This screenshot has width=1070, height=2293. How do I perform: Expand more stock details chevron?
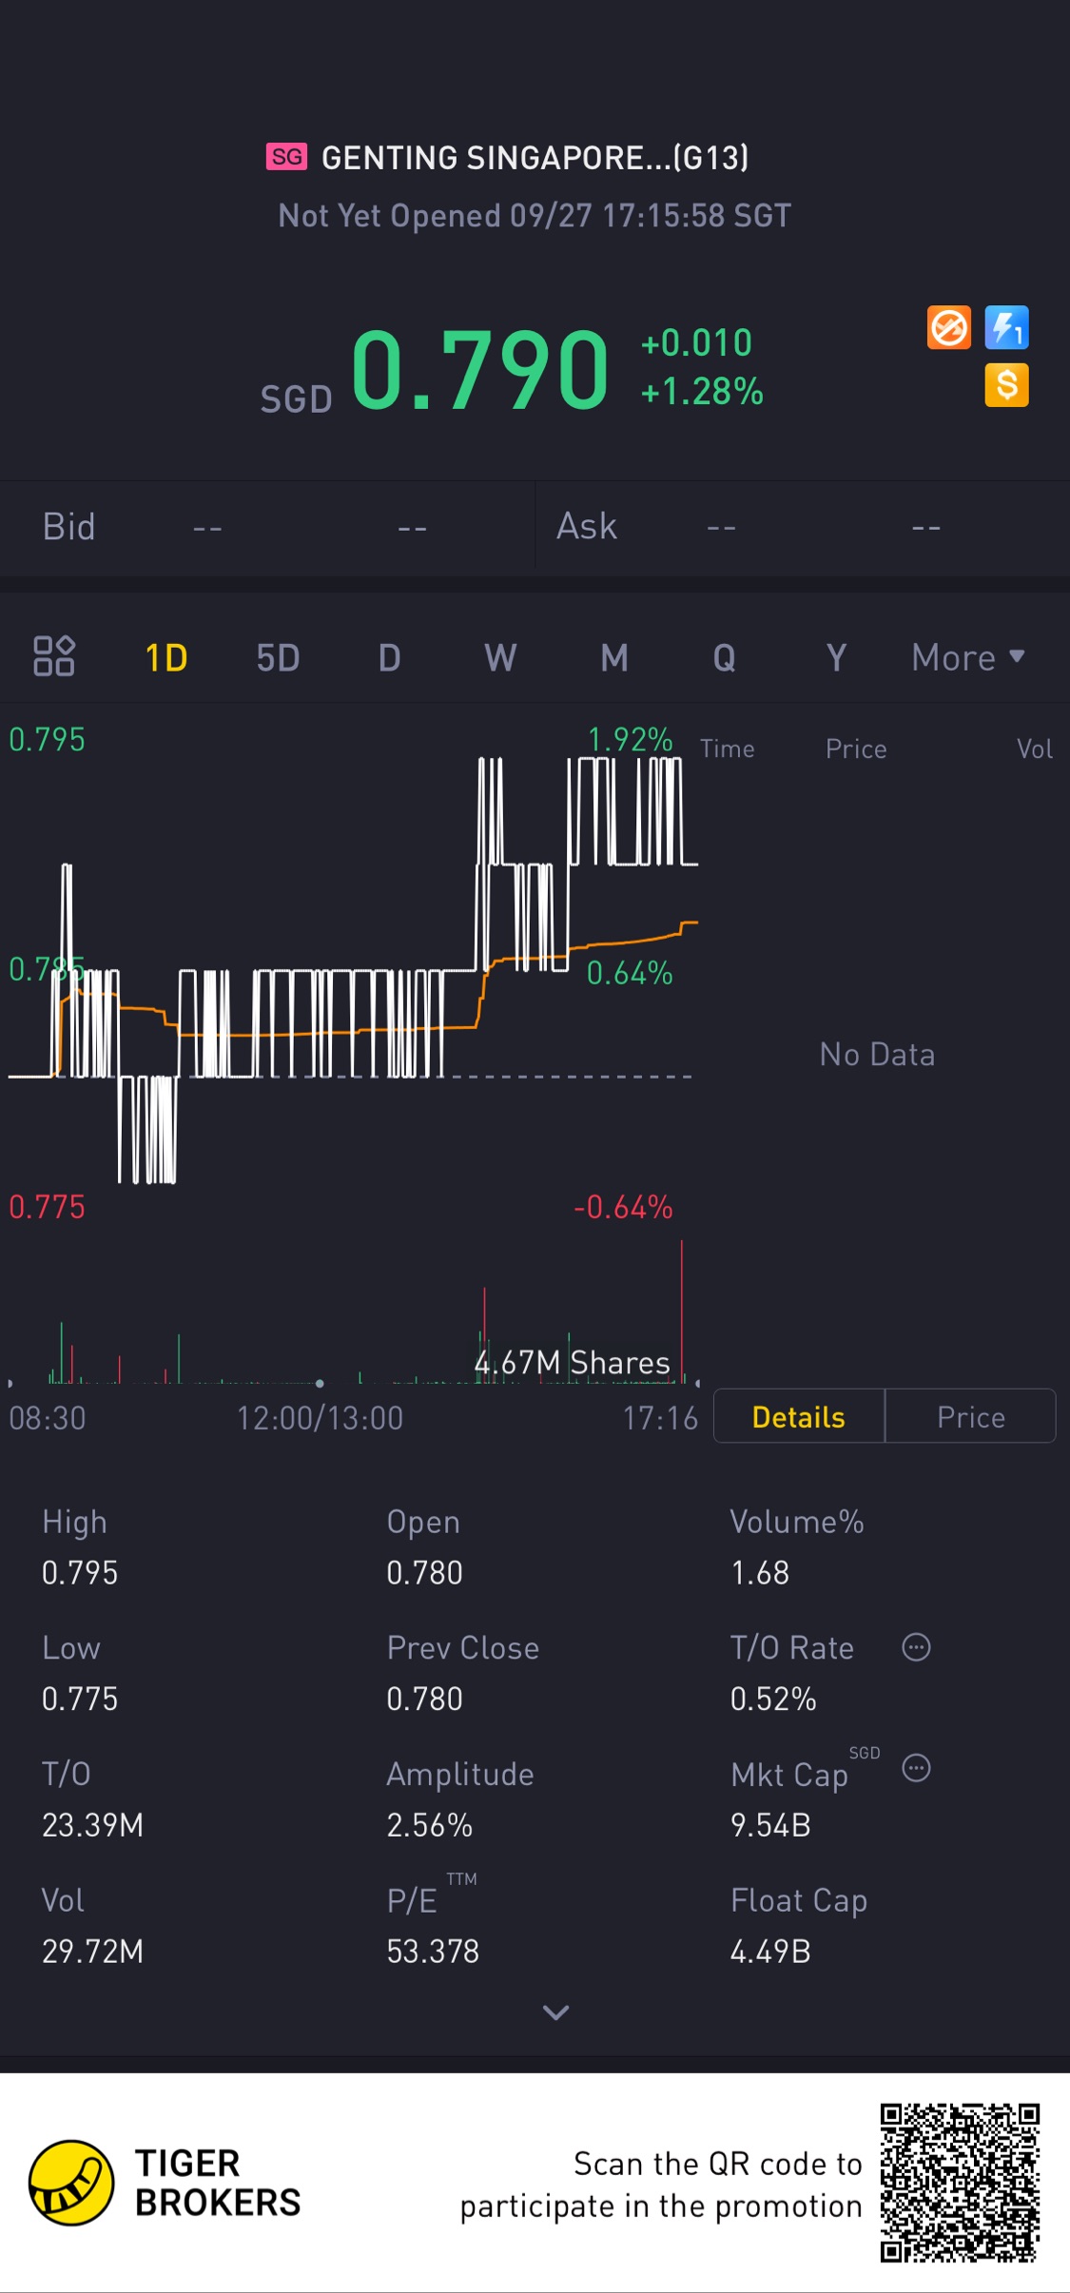coord(555,2011)
